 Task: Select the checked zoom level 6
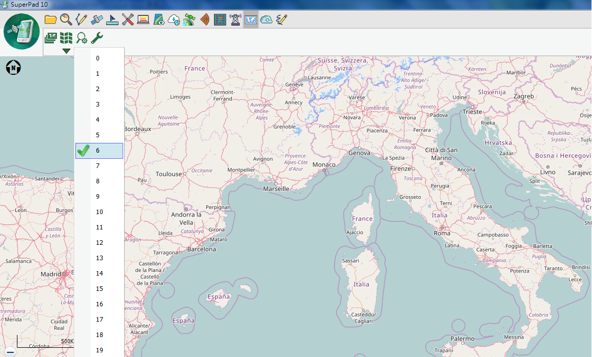pyautogui.click(x=100, y=151)
